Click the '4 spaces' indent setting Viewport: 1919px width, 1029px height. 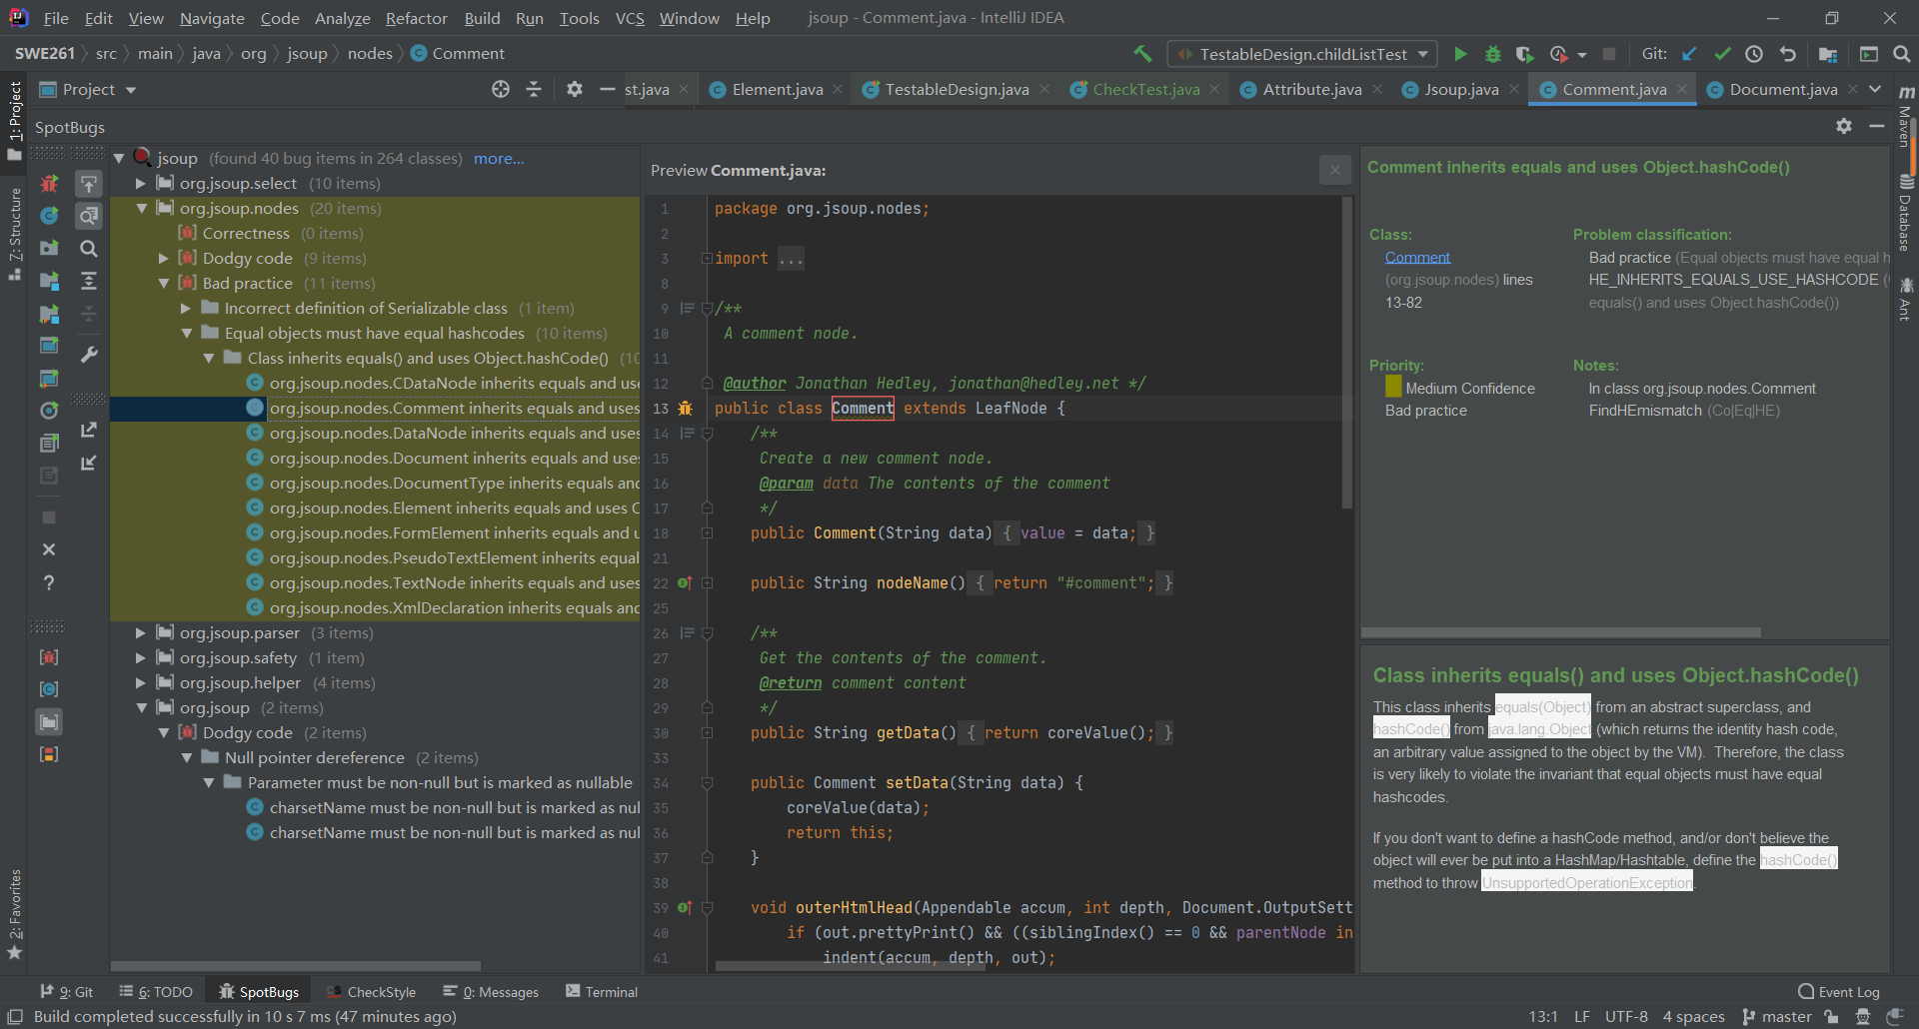[x=1693, y=1017]
